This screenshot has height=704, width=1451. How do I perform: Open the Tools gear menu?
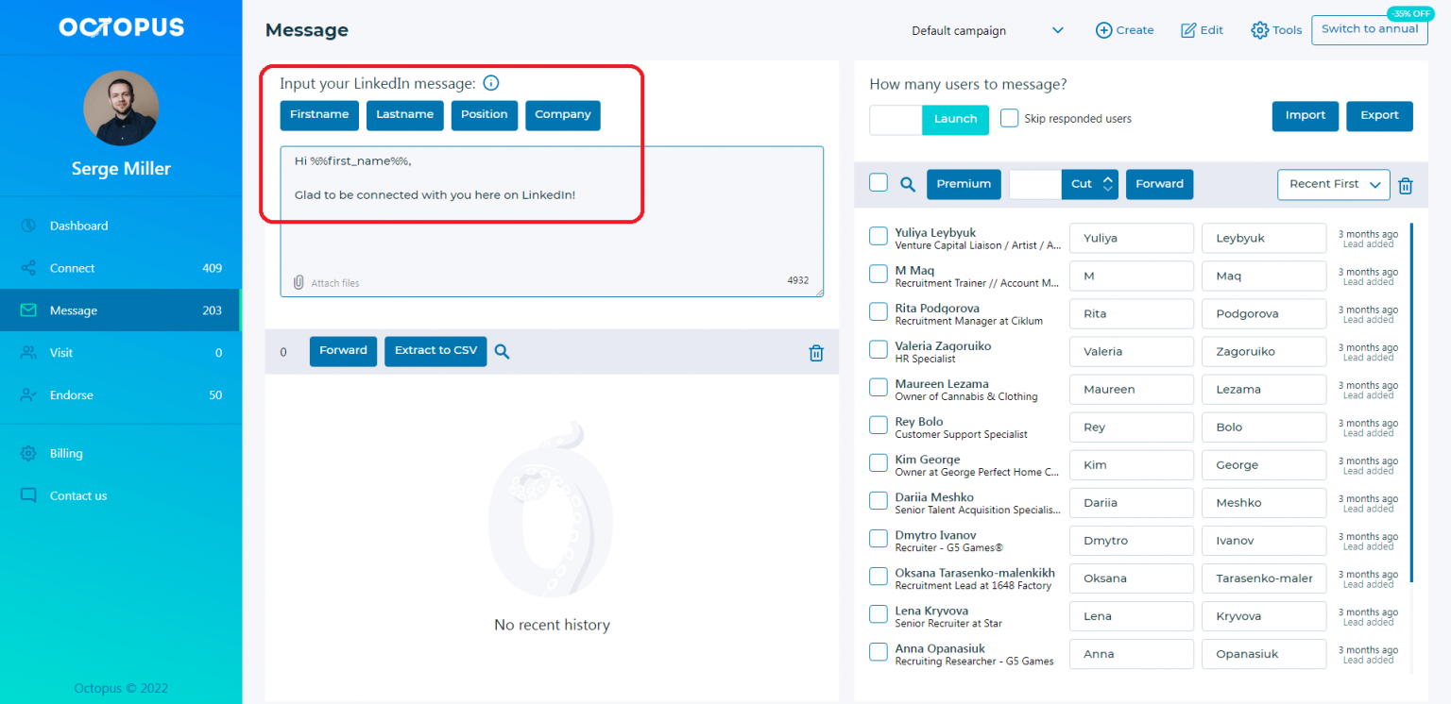pyautogui.click(x=1259, y=29)
